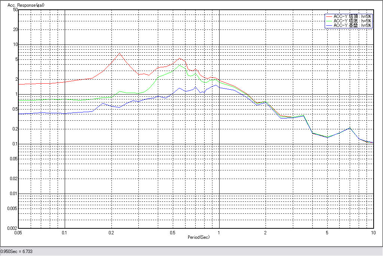383x256 pixels.
Task: Click the 2 label on the period axis
Action: (266, 233)
